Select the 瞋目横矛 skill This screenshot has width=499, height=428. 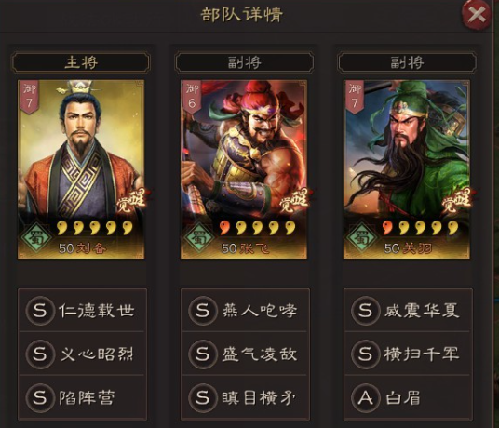tap(245, 397)
